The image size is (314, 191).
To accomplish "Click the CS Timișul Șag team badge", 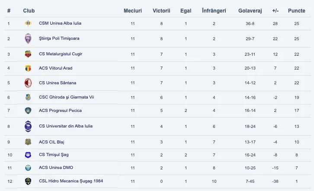I will point(28,155).
